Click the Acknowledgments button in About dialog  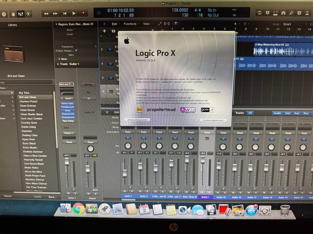pos(137,120)
